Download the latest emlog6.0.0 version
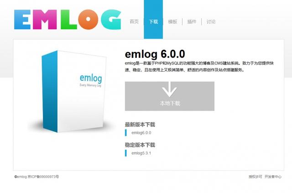 [x=141, y=133]
